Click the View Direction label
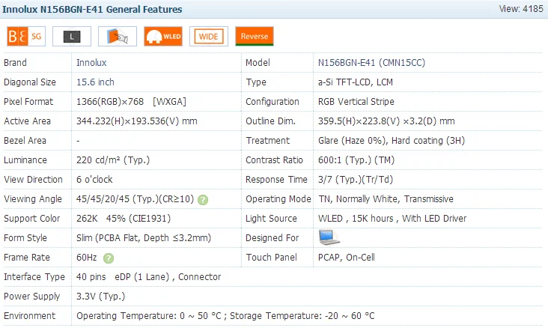The height and width of the screenshot is (328, 548). (x=33, y=180)
